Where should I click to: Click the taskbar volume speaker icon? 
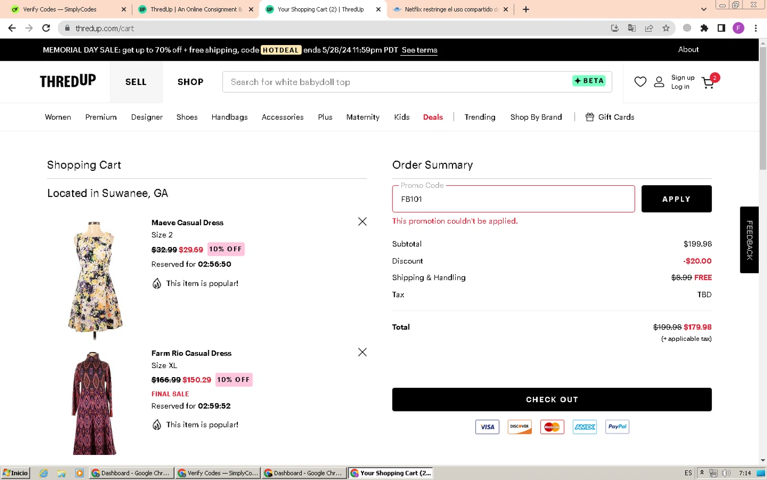pyautogui.click(x=727, y=473)
